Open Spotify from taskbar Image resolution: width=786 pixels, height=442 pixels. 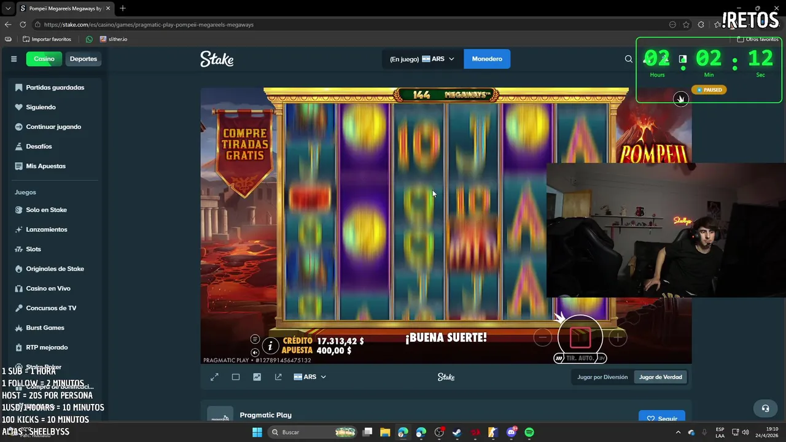[529, 432]
